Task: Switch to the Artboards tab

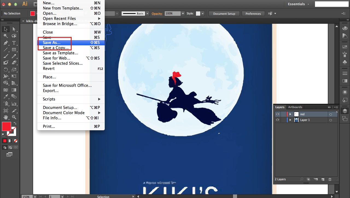Action: point(295,107)
